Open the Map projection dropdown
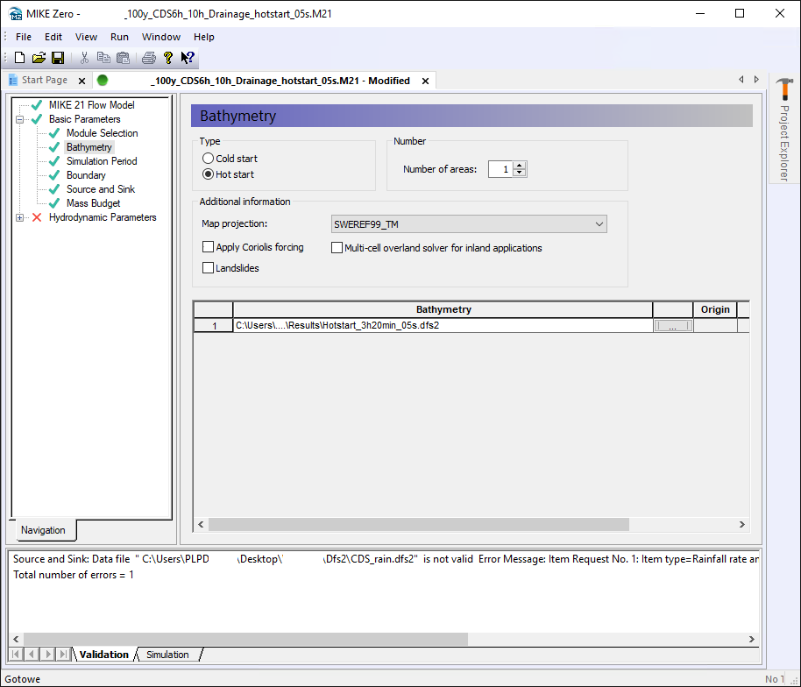Viewport: 801px width, 687px height. 599,224
